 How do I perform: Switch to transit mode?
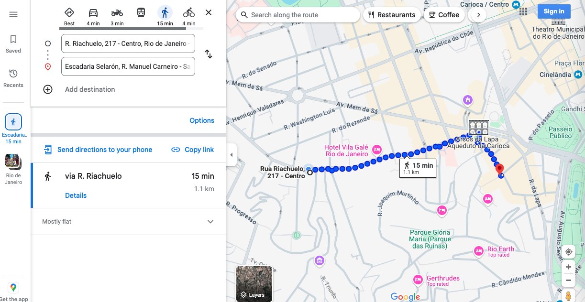tap(141, 13)
